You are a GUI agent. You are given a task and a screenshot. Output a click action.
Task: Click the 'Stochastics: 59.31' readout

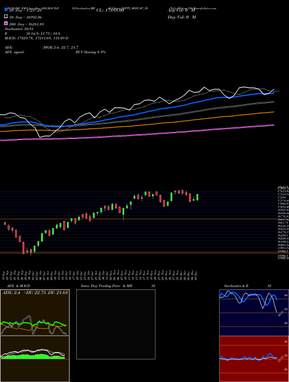coord(19,29)
